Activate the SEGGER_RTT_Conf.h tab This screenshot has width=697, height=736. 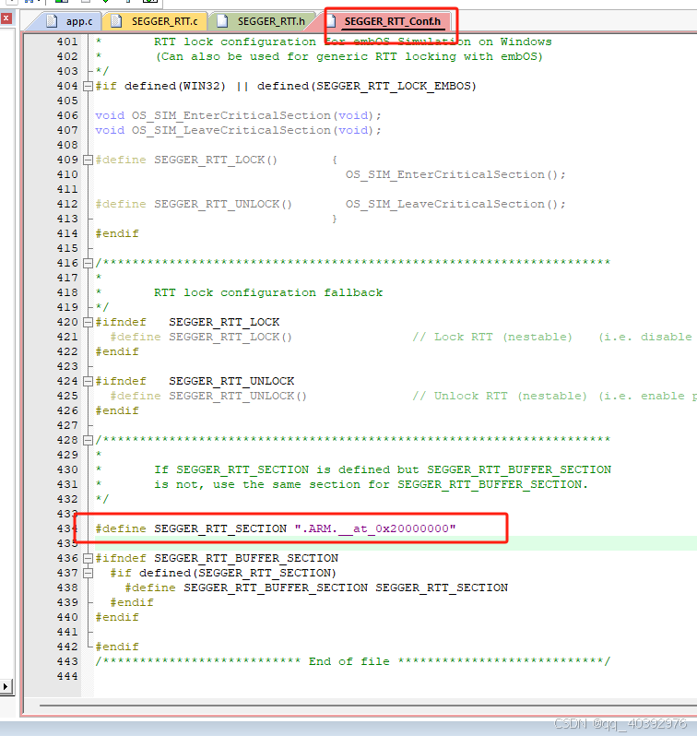pyautogui.click(x=393, y=21)
